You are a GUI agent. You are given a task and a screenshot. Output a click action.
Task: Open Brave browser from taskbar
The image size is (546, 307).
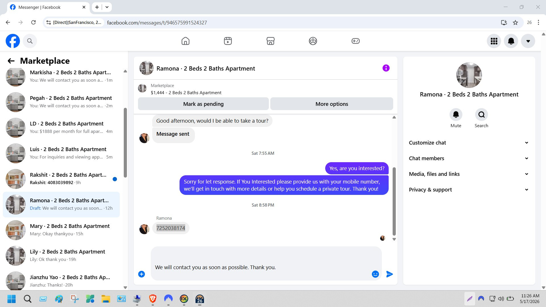pos(153,299)
